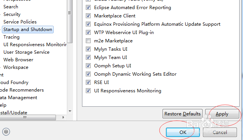Screen dimensions: 243x140
Task: Expand the Security tree node
Action: point(0,14)
